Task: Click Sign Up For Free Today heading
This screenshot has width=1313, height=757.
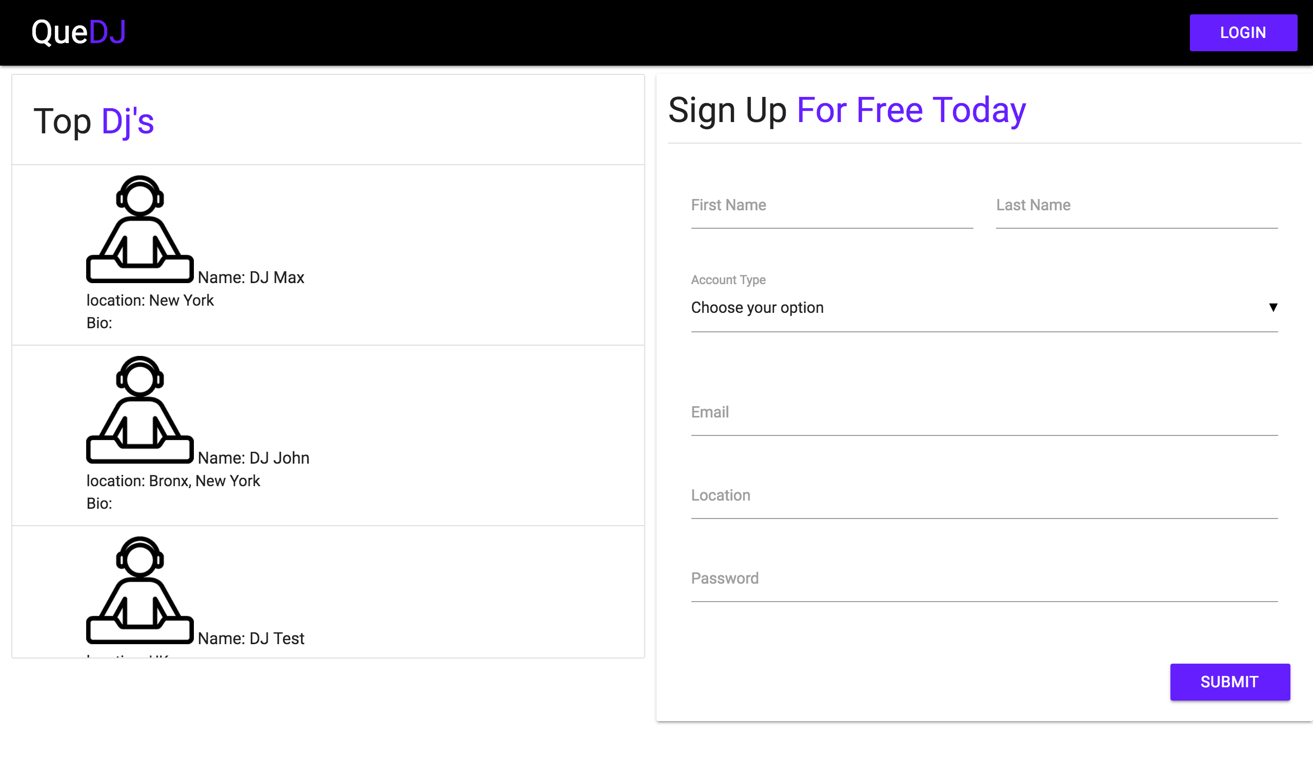Action: point(847,110)
